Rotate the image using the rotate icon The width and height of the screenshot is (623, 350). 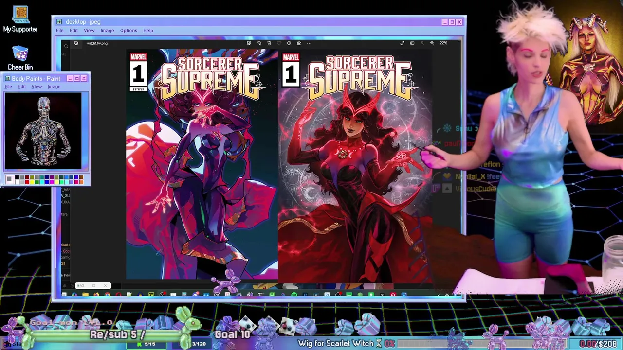(x=259, y=43)
